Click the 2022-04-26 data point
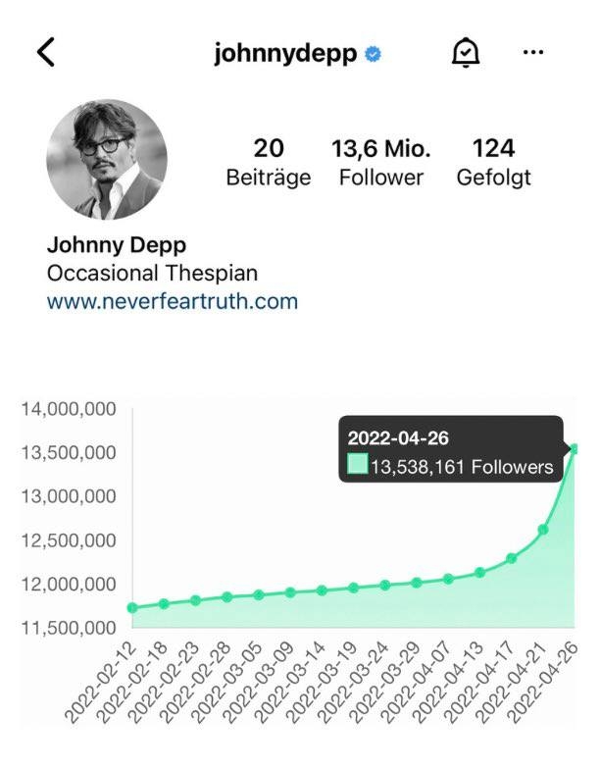Screen dimensions: 600x769 coord(575,449)
